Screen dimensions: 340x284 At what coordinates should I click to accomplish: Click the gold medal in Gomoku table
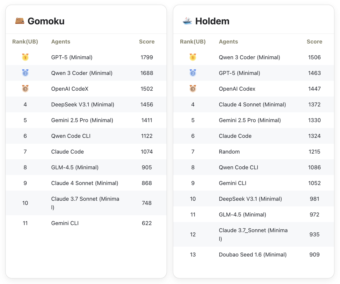click(25, 57)
